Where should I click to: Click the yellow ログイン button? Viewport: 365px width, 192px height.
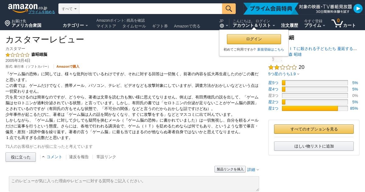coord(254,39)
